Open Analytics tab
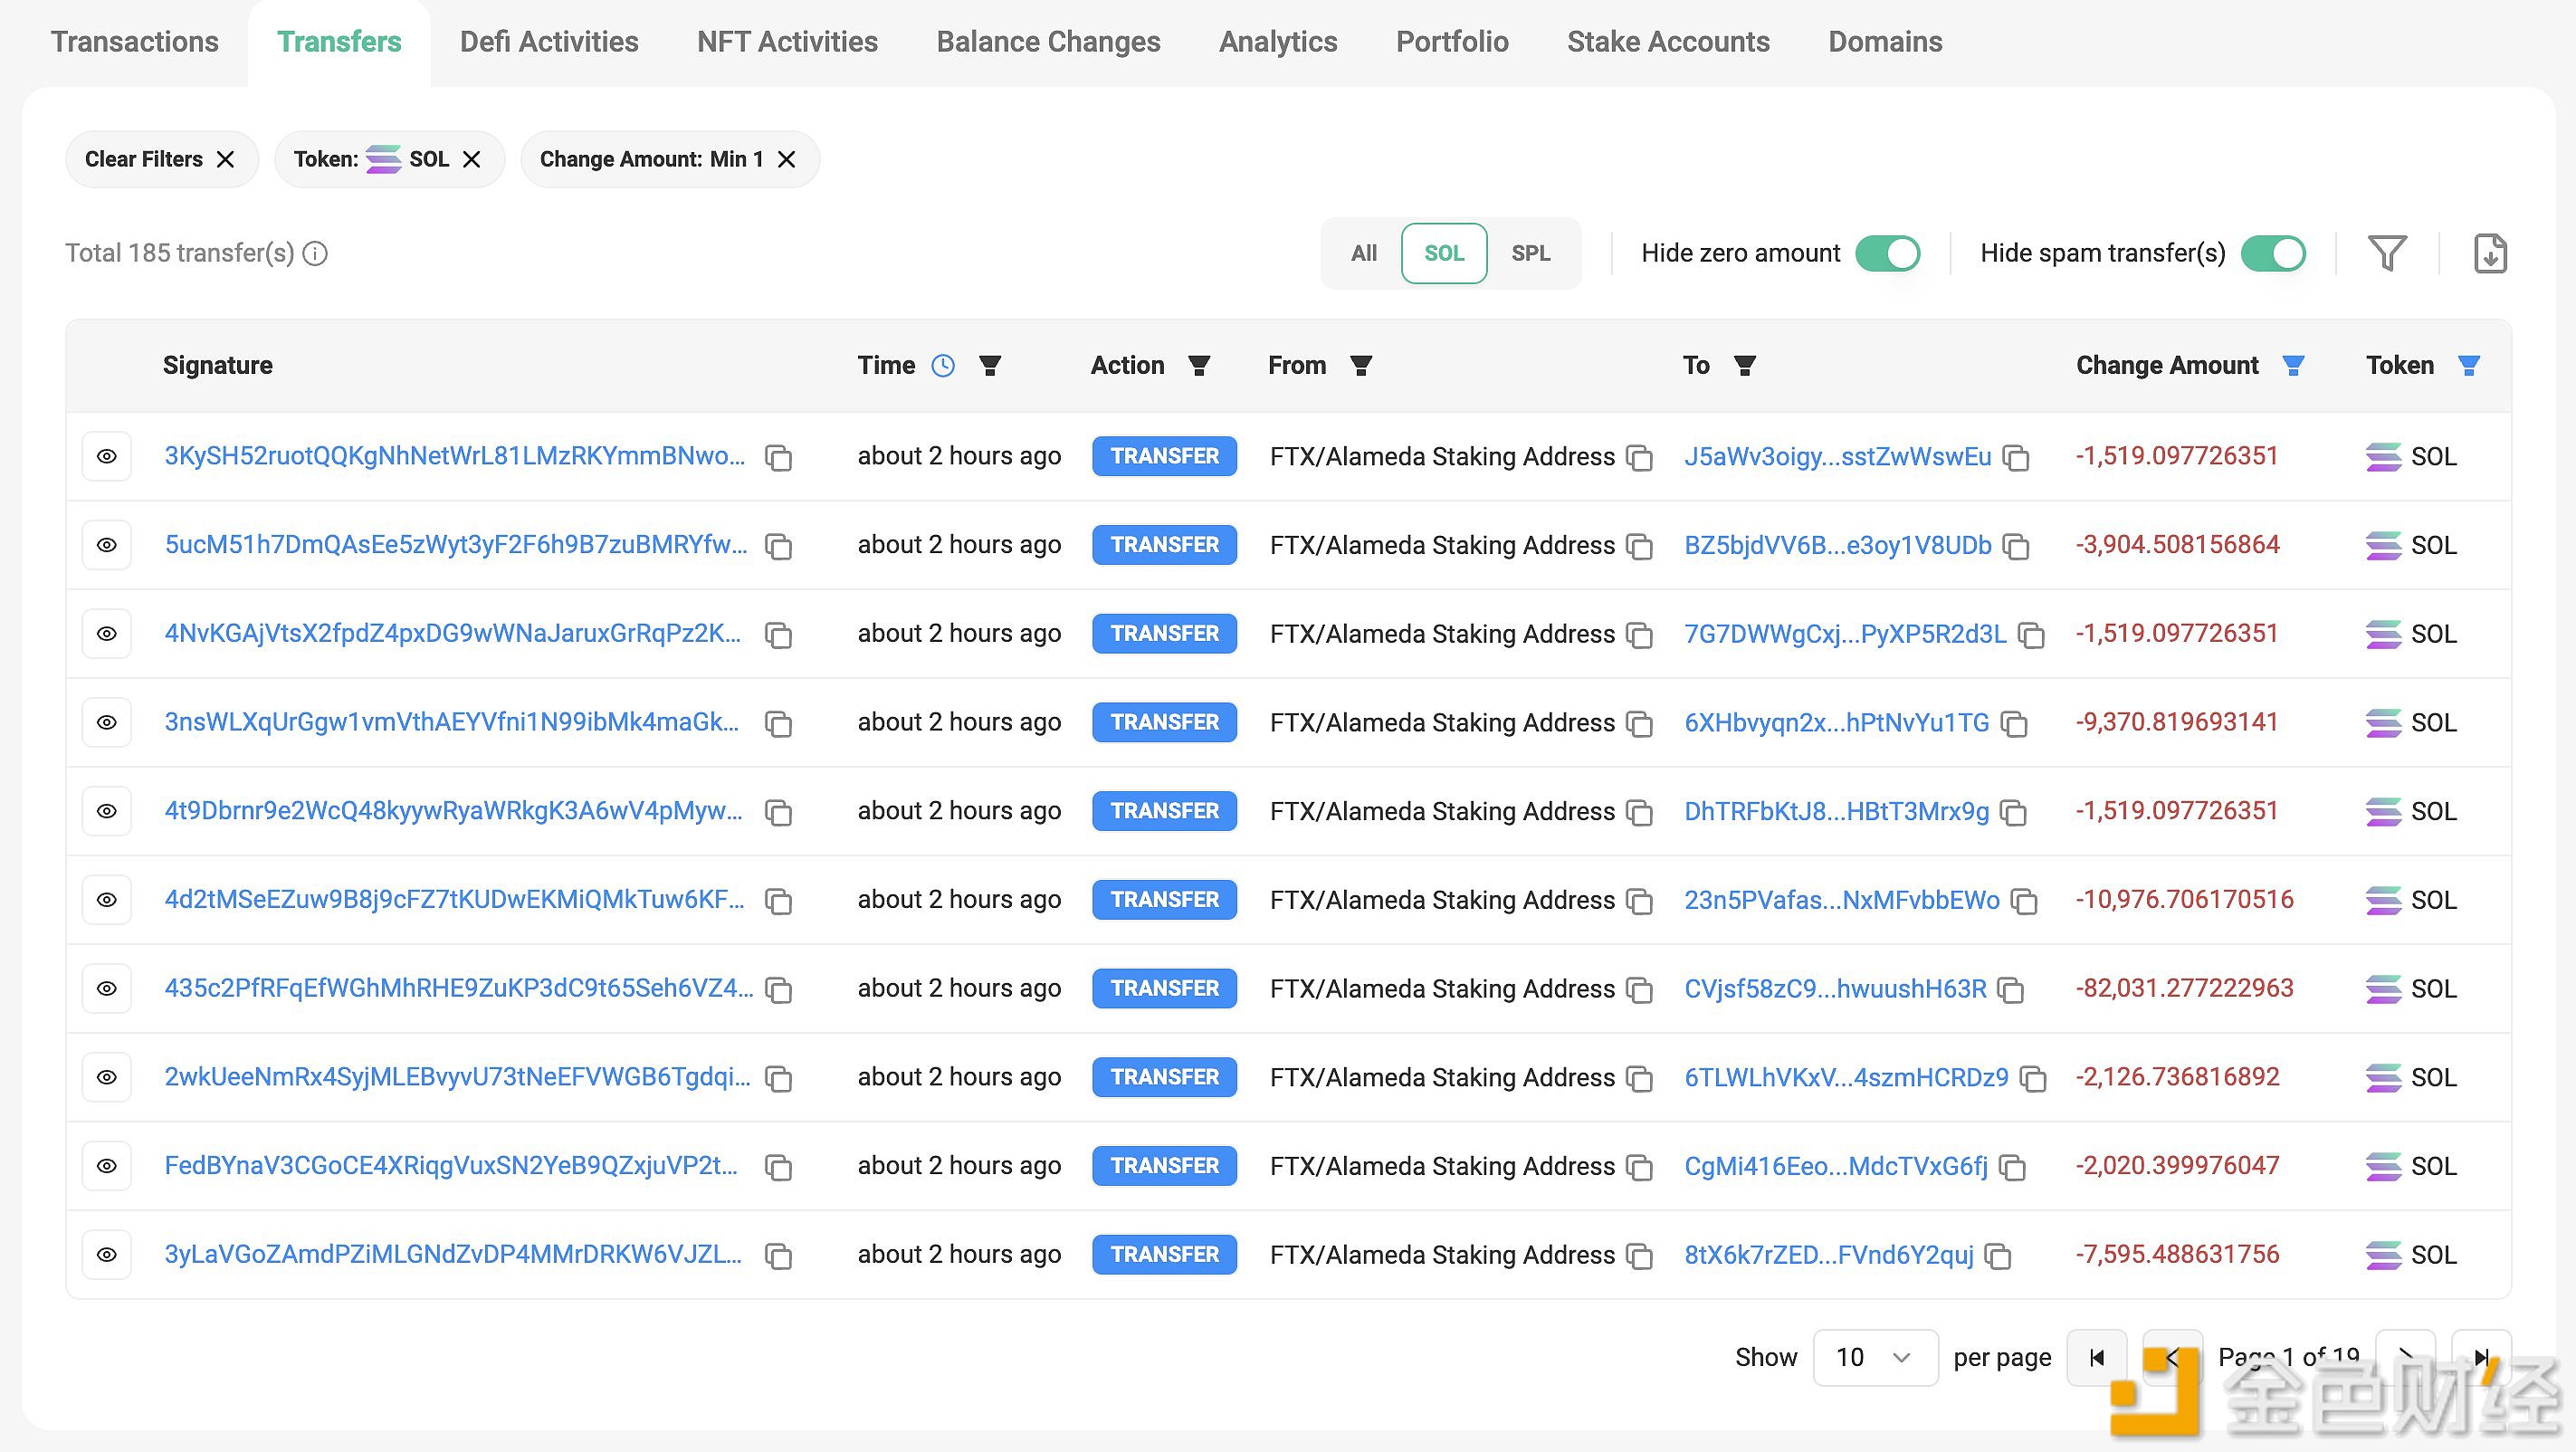 [1278, 42]
